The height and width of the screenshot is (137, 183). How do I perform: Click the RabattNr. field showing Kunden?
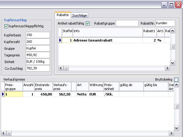[x=165, y=23]
